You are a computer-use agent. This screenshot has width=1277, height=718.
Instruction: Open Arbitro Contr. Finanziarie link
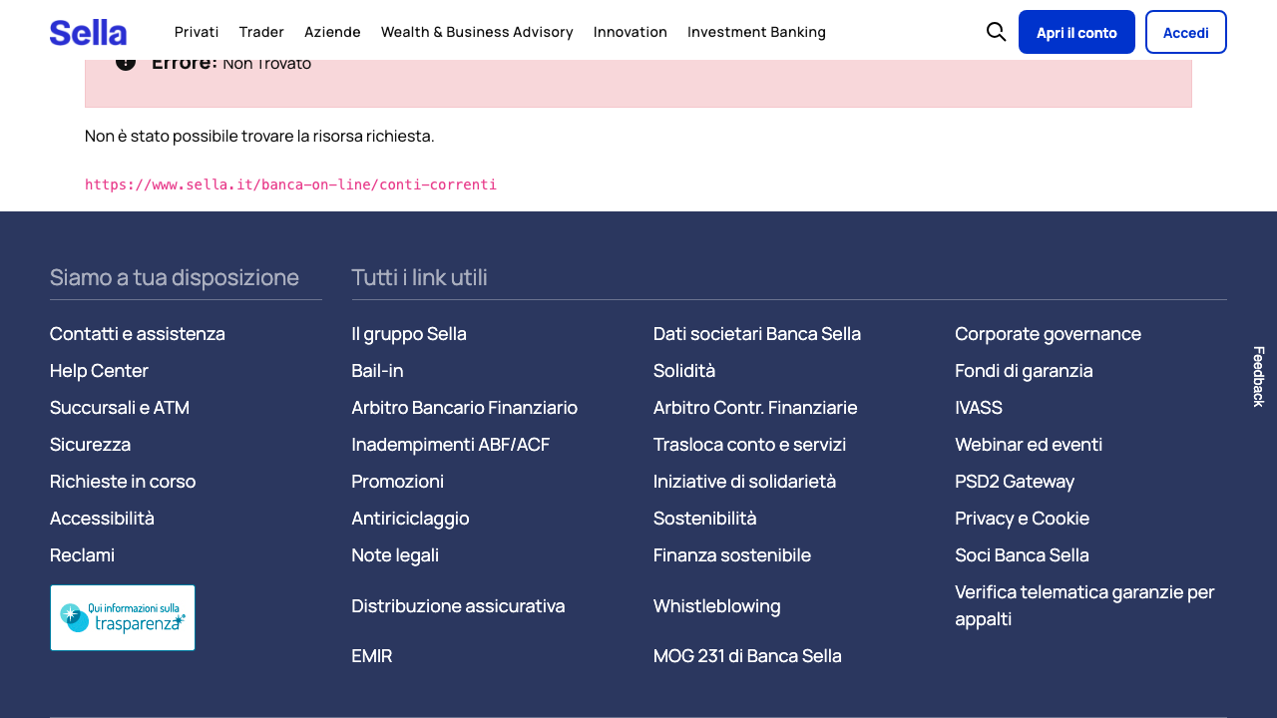tap(755, 407)
